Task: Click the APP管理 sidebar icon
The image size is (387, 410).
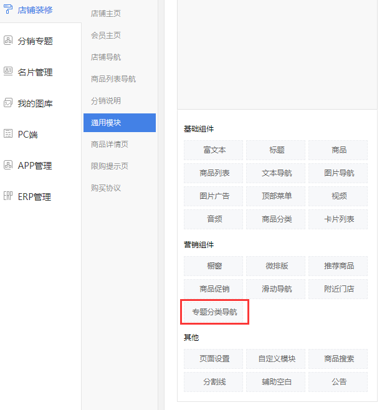Action: pos(8,165)
